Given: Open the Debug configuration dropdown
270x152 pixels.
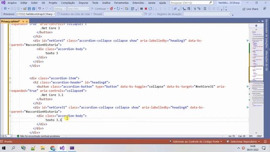Looking at the screenshot, I should (x=60, y=8).
